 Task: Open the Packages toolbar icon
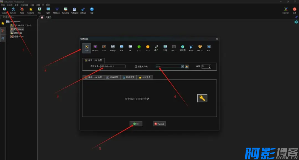coord(74,11)
